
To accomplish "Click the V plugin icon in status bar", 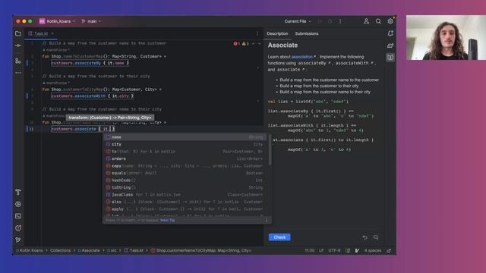I will click(357, 251).
